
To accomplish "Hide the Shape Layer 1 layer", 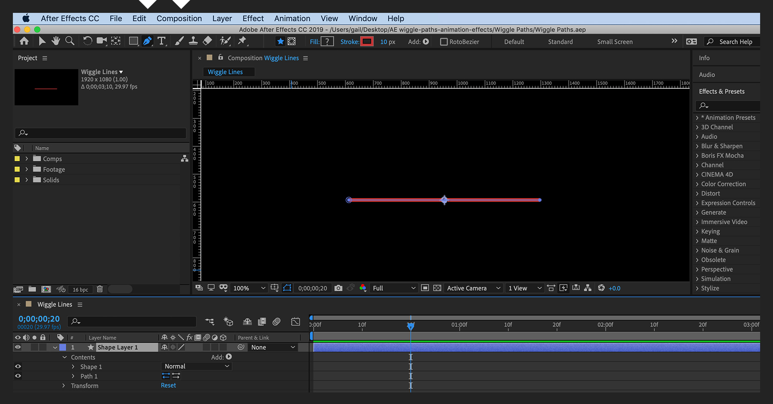I will [x=18, y=347].
